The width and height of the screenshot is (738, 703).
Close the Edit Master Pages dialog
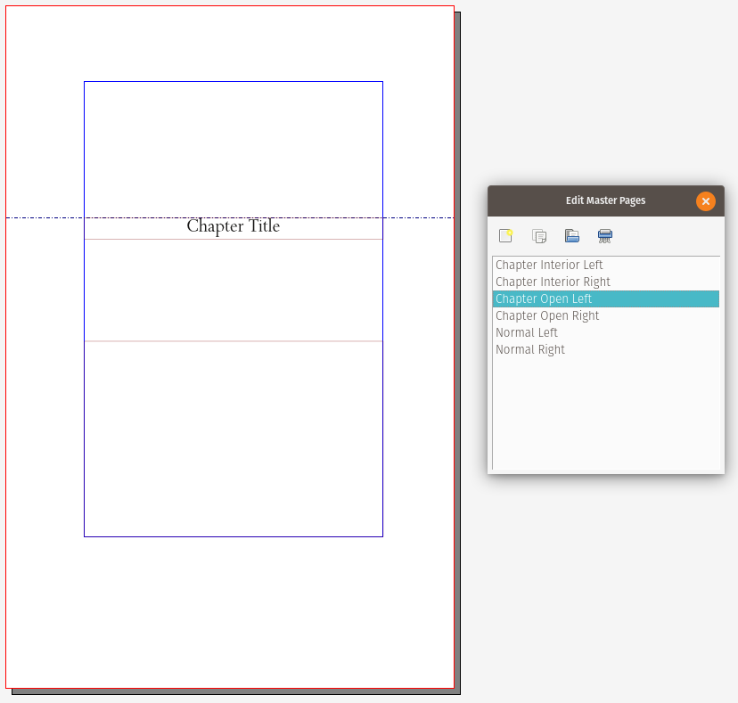[x=706, y=201]
